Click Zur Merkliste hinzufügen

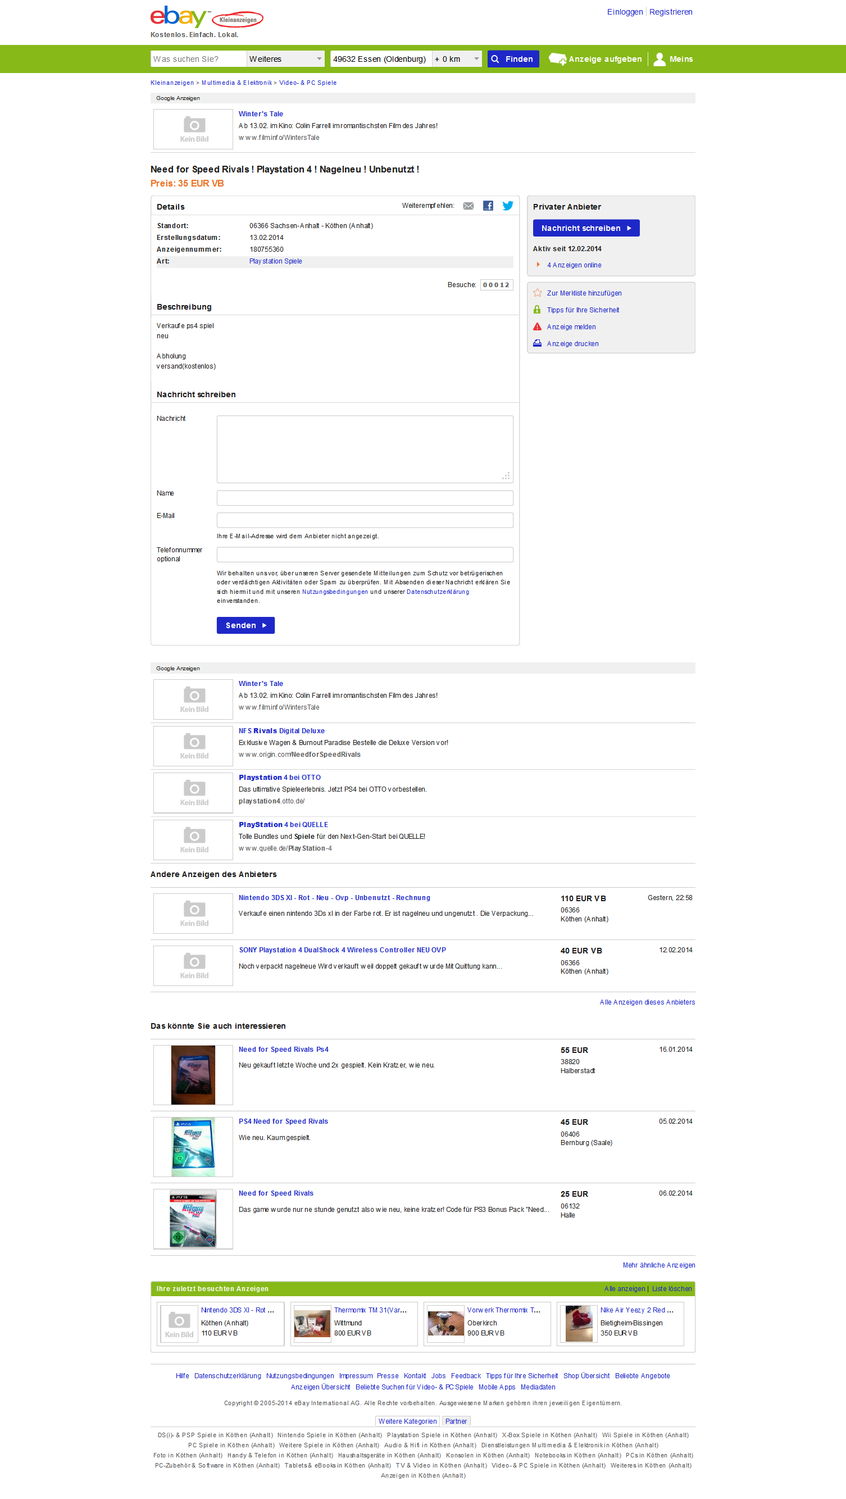[584, 294]
